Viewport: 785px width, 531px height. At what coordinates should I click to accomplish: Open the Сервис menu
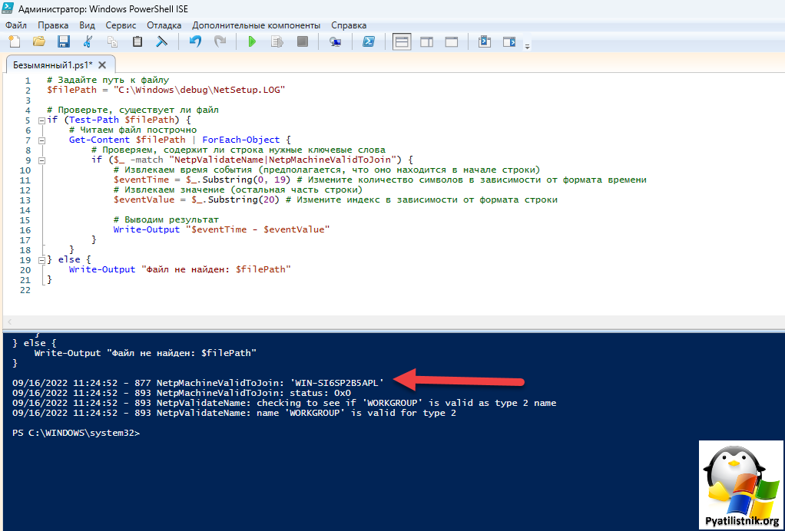point(121,25)
